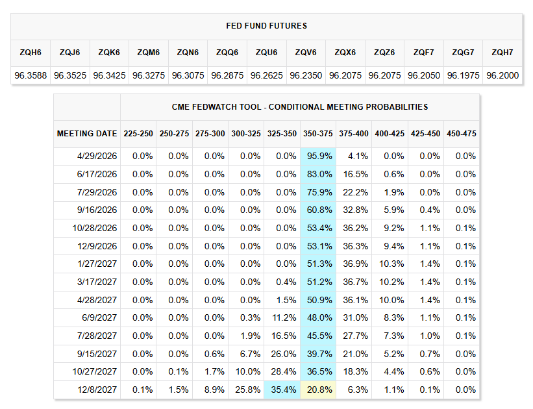533x409 pixels.
Task: Select the 375-400 rate range header
Action: tap(354, 134)
